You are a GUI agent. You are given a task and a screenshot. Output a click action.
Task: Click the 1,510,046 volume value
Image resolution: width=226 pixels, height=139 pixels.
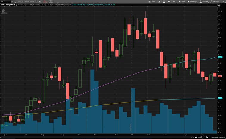pyautogui.click(x=68, y=5)
